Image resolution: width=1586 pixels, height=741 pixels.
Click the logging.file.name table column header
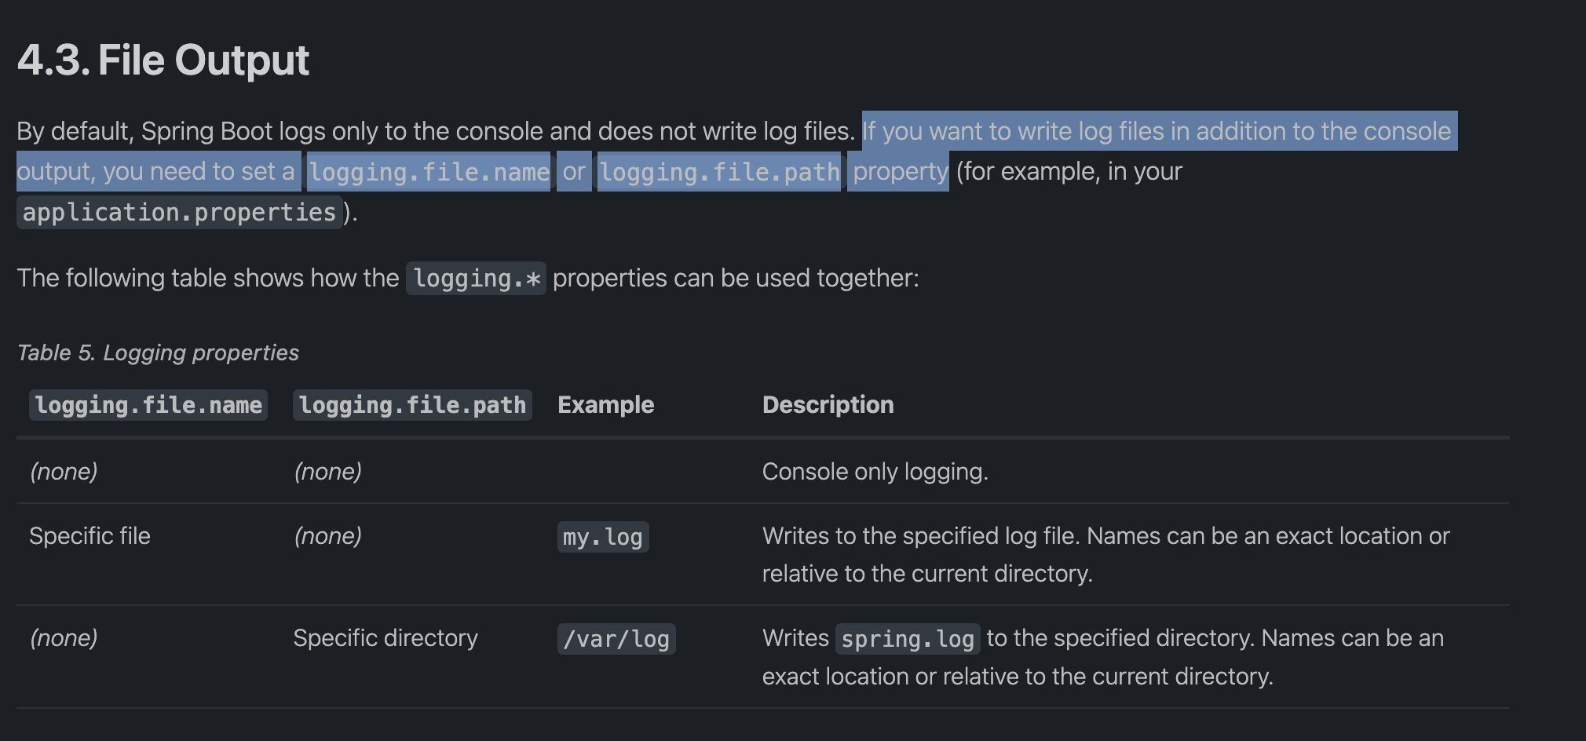click(x=148, y=405)
